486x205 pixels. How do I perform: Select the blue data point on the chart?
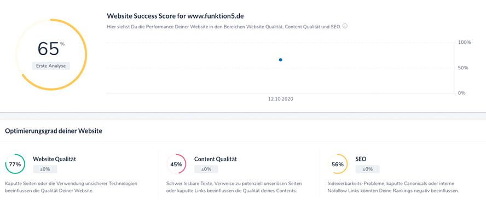point(281,60)
